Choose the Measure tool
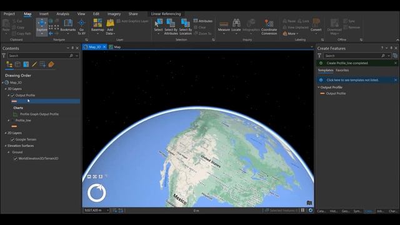The height and width of the screenshot is (225, 400). point(224,27)
